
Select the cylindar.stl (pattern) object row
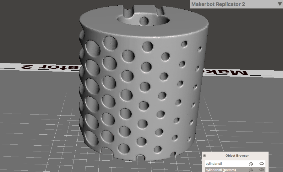point(235,170)
